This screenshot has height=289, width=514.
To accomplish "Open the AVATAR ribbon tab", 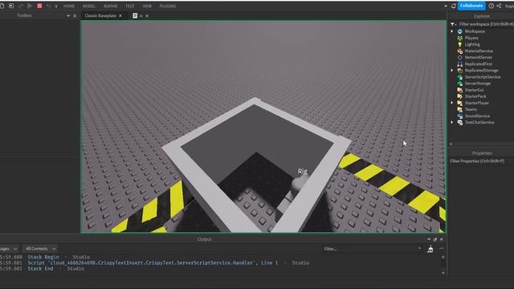I will point(111,6).
